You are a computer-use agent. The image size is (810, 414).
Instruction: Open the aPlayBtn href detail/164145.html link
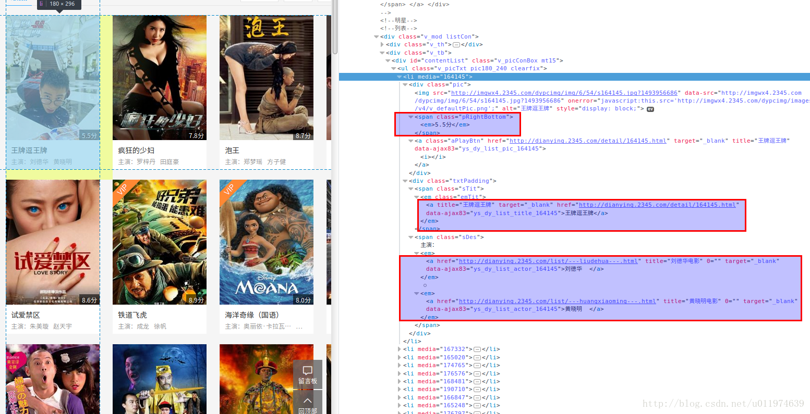(x=588, y=141)
